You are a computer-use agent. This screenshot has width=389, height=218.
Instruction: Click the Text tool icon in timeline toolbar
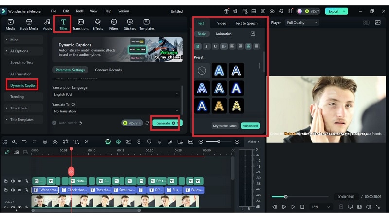(x=76, y=141)
